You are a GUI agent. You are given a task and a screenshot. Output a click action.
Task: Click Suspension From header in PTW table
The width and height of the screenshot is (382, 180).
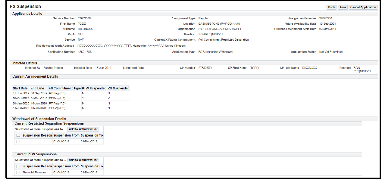pyautogui.click(x=66, y=166)
